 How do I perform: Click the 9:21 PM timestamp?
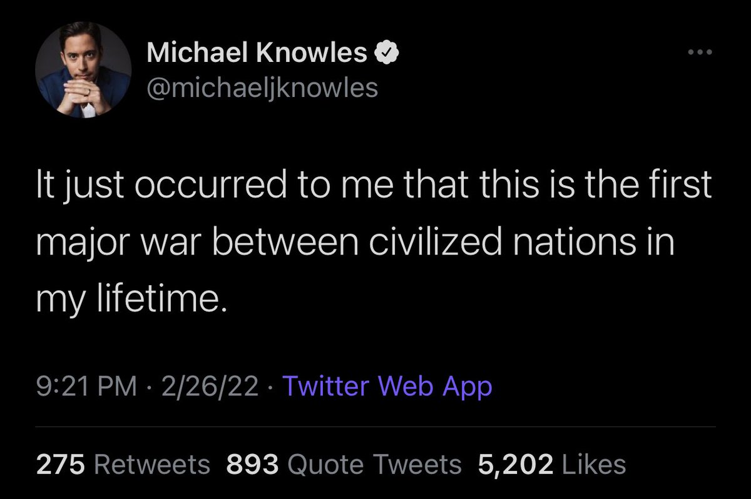pyautogui.click(x=86, y=386)
